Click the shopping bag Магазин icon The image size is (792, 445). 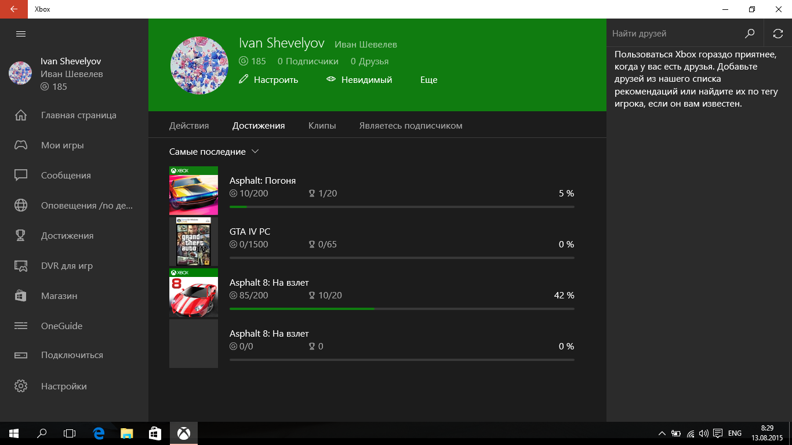(x=21, y=296)
